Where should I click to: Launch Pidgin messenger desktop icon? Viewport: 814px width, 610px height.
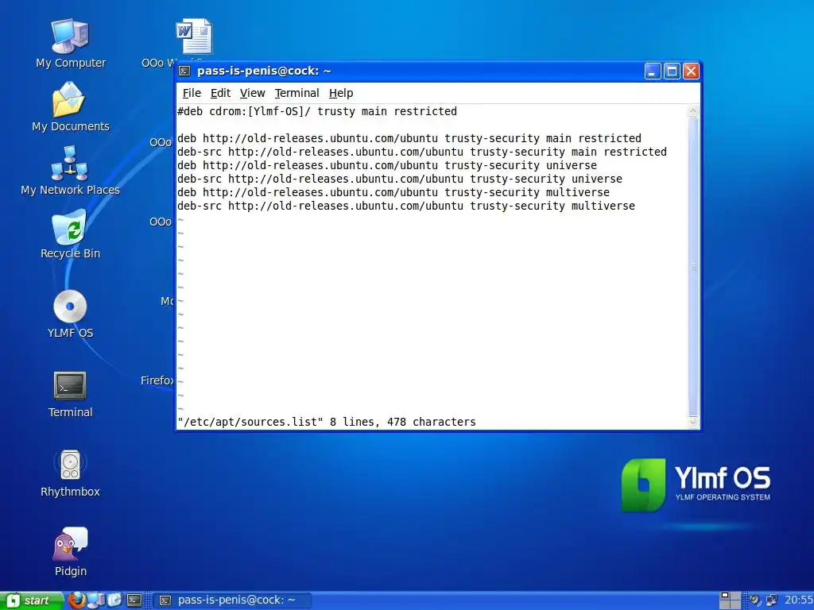70,552
